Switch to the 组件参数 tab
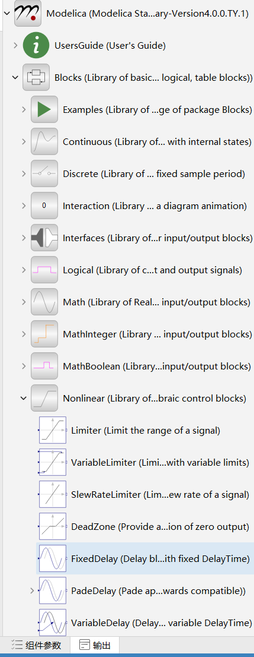 pos(37,645)
